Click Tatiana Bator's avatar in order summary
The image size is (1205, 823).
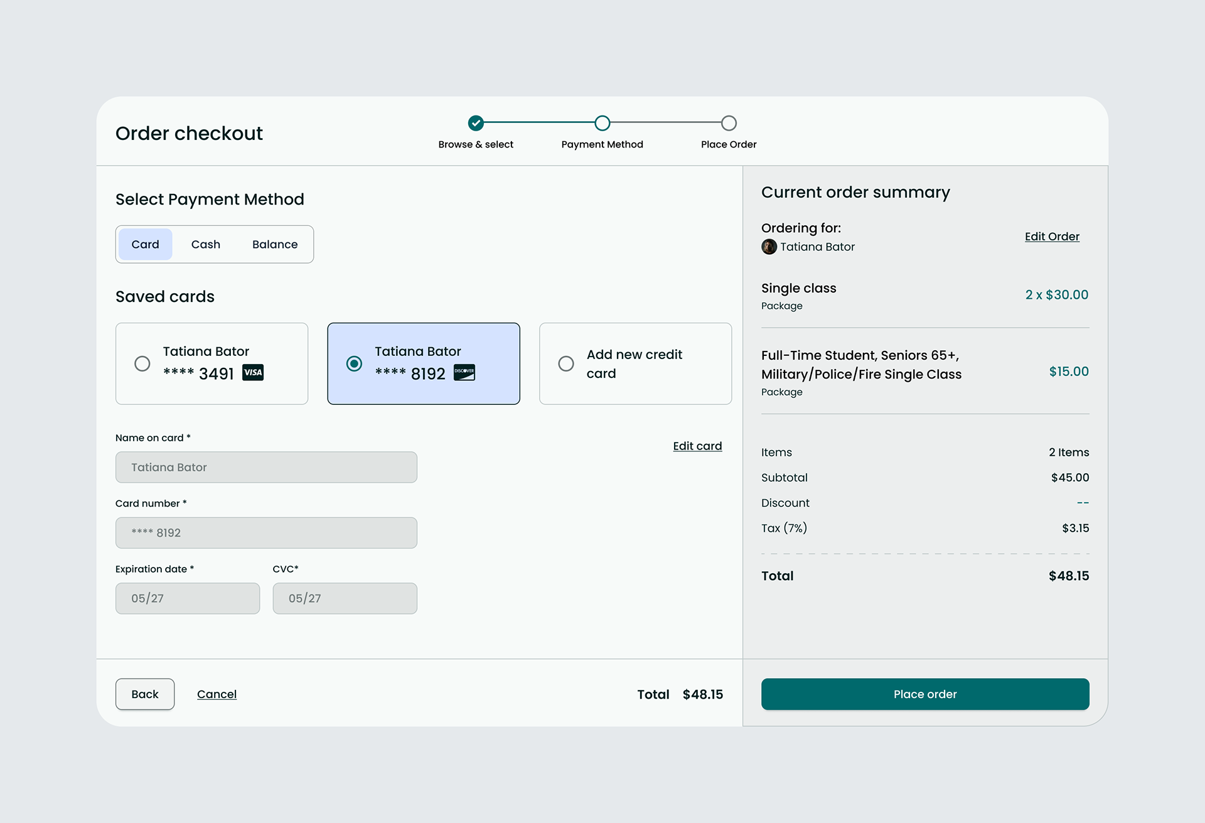(x=769, y=247)
